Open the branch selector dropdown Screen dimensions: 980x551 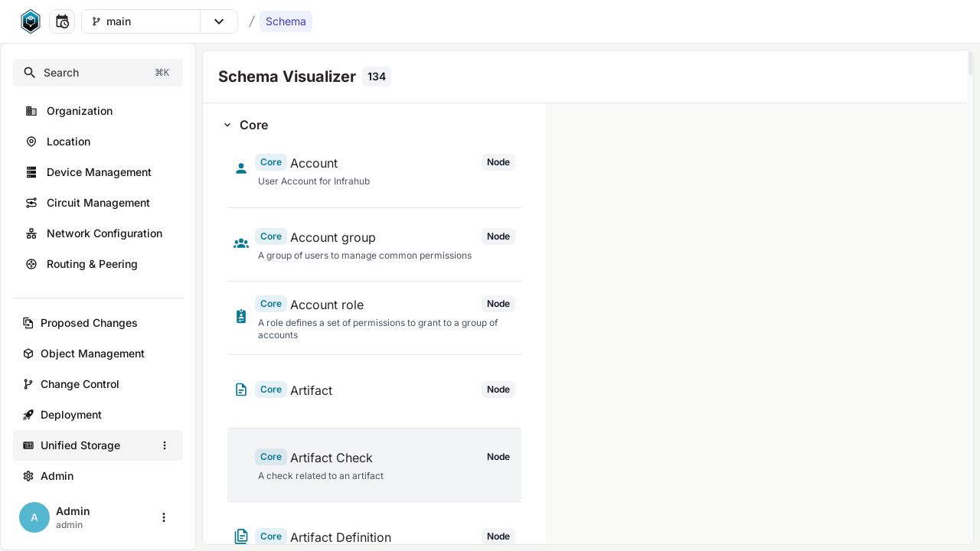coord(220,21)
